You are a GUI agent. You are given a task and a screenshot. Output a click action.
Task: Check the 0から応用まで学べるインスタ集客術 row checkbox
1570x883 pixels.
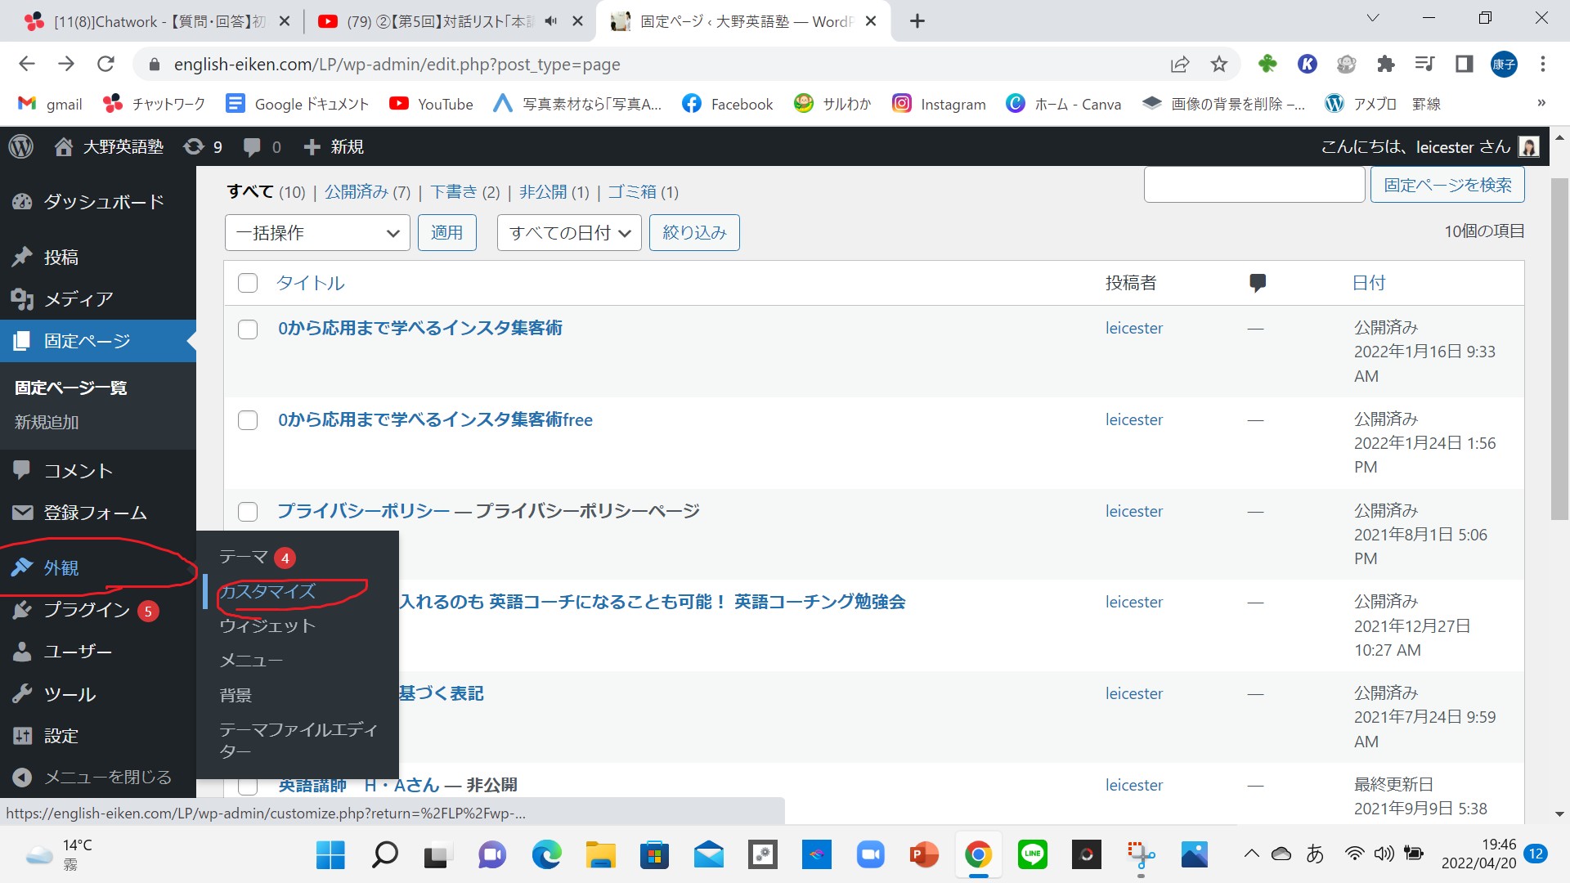tap(248, 329)
